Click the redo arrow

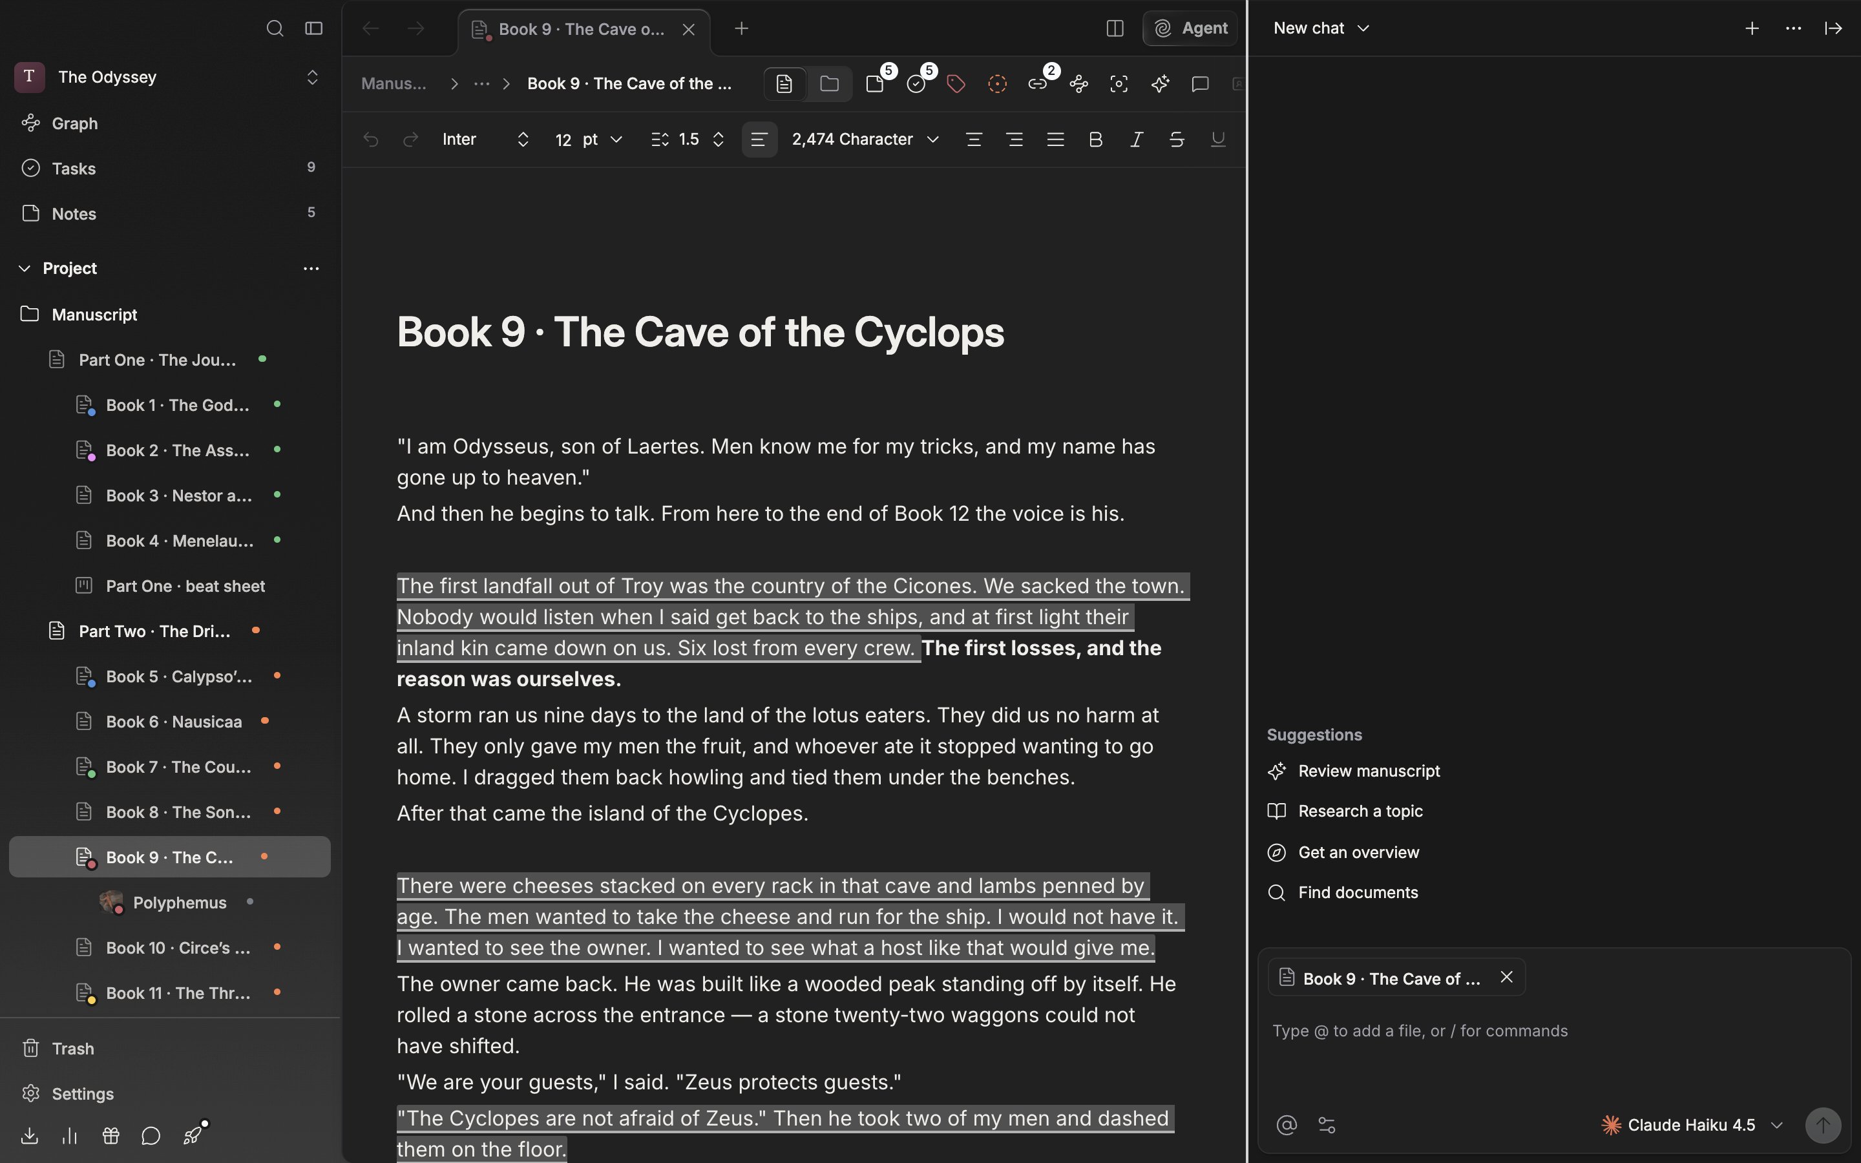(x=411, y=139)
